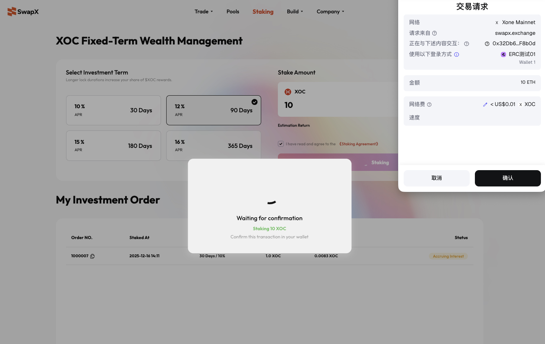Toggle the Staking Agreement checkbox

pos(281,144)
